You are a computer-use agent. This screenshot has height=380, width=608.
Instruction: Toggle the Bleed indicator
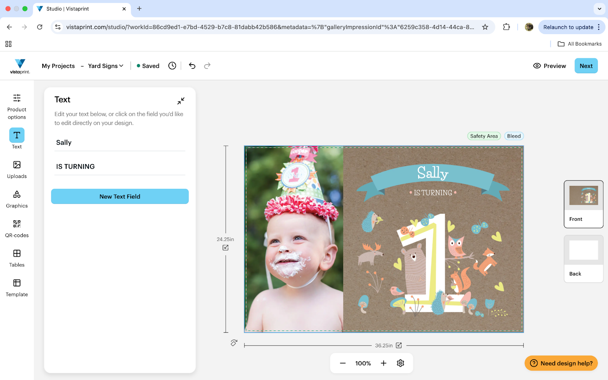point(514,136)
